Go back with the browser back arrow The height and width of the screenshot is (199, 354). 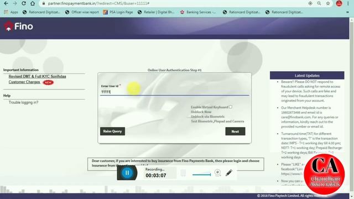[6, 3]
